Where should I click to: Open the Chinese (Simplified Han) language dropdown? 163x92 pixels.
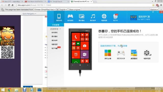(x=45, y=9)
